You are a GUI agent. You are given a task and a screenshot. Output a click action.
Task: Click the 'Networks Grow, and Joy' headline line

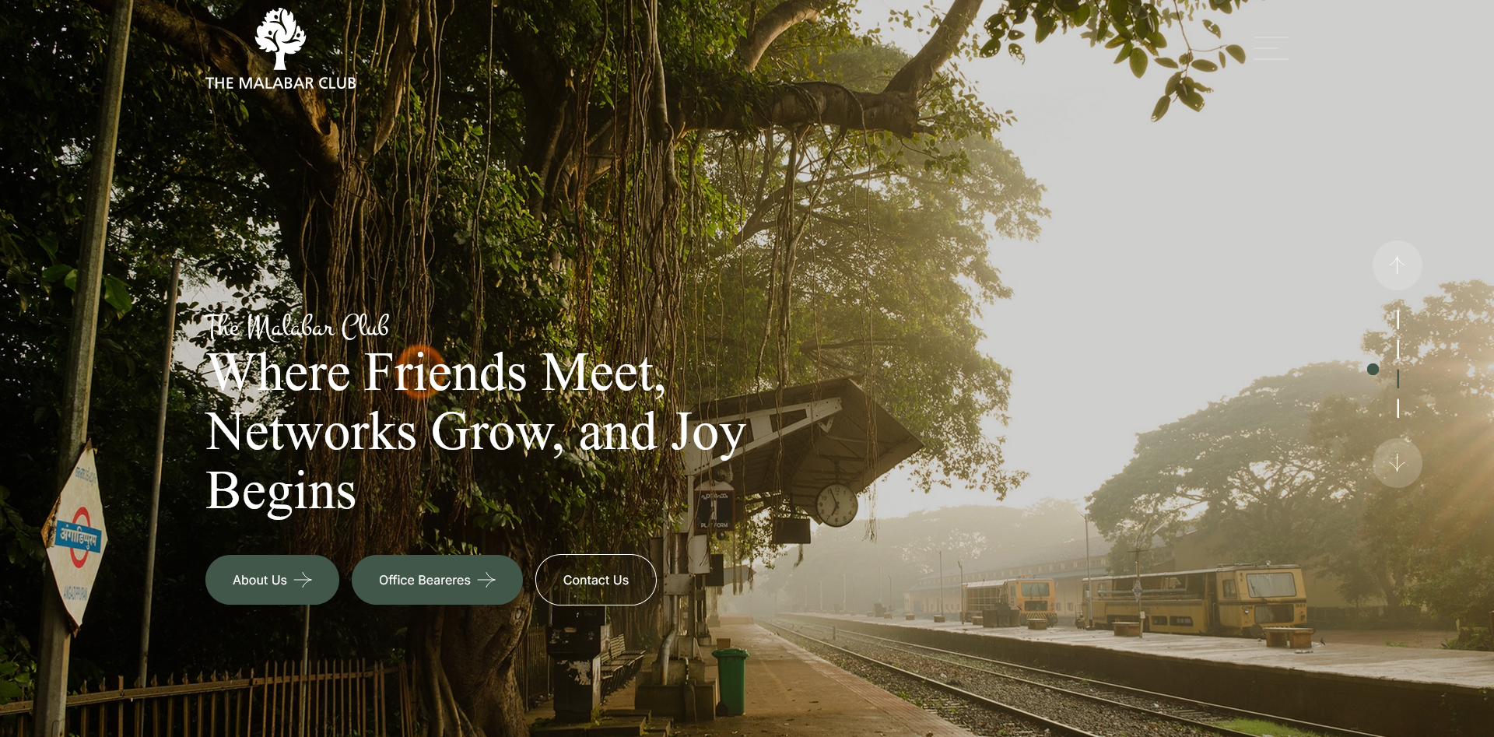click(x=475, y=432)
